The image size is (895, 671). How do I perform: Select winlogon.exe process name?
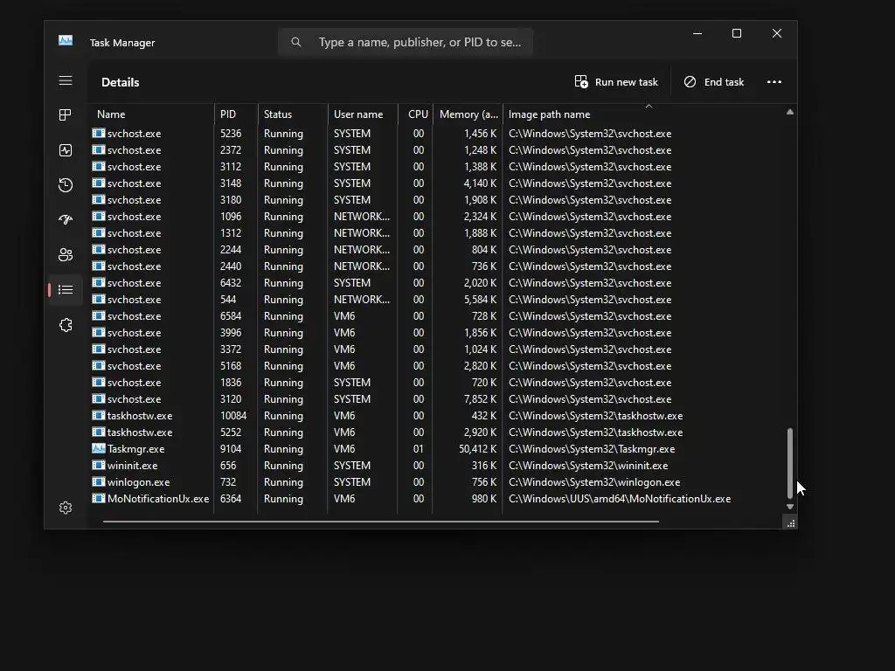click(139, 482)
